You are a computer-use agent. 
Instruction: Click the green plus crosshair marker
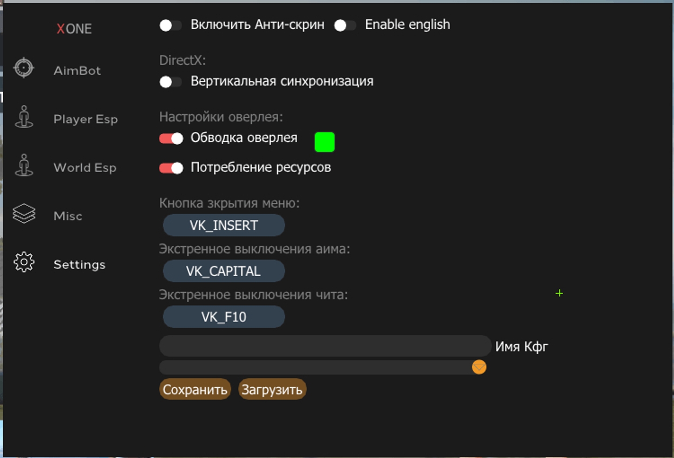(559, 293)
